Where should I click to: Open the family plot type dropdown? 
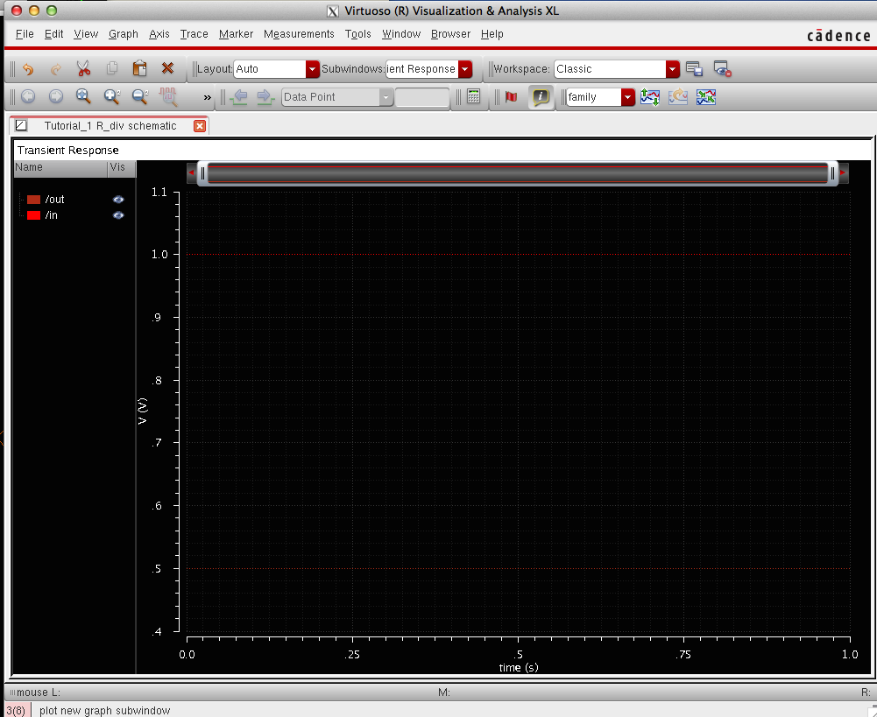pos(627,97)
